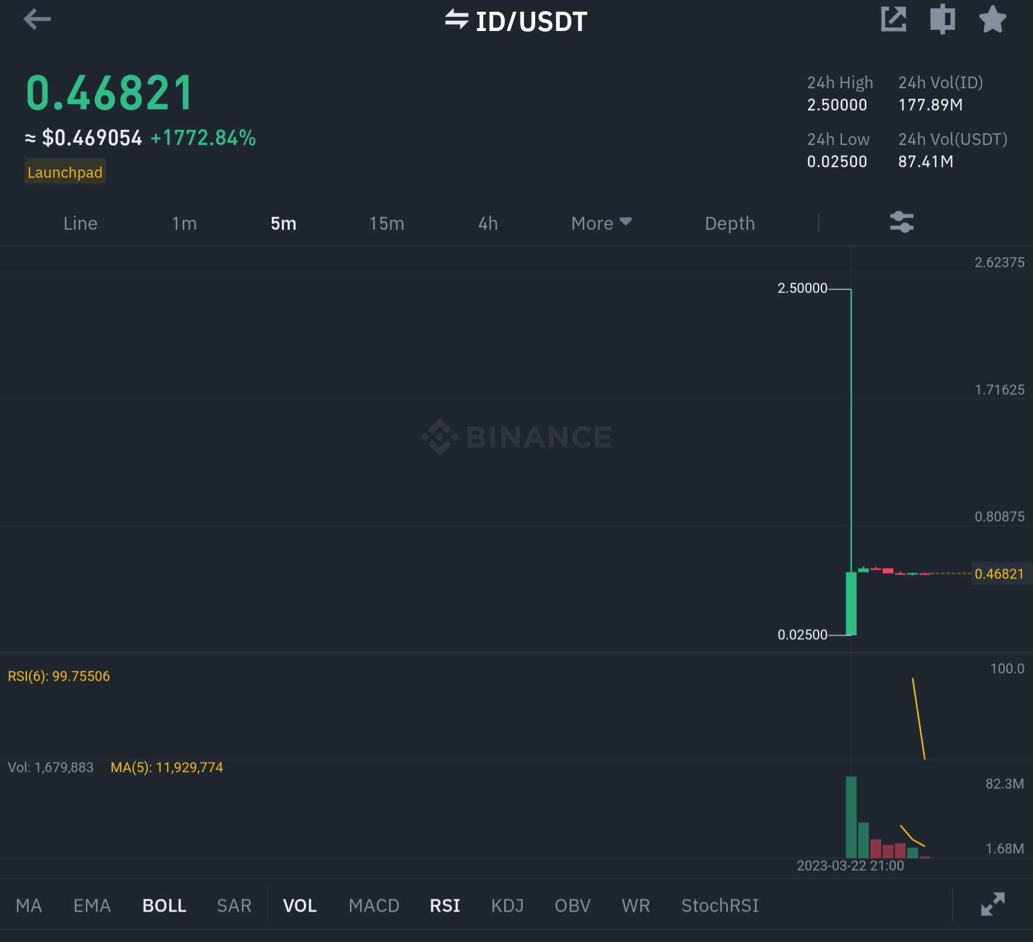The width and height of the screenshot is (1033, 942).
Task: Switch to the 4h timeframe
Action: [488, 223]
